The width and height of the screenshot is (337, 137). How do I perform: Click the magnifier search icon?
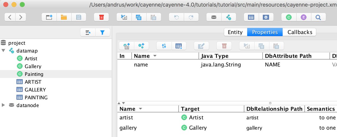coord(318,17)
